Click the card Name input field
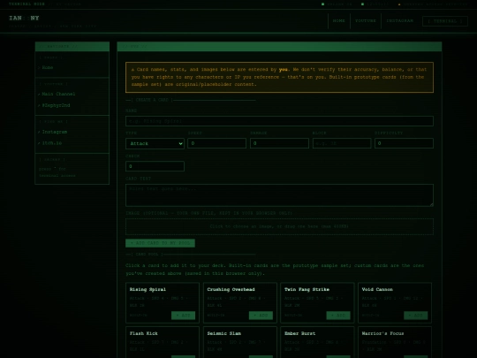Viewport: 477px width, 358px height. click(279, 121)
